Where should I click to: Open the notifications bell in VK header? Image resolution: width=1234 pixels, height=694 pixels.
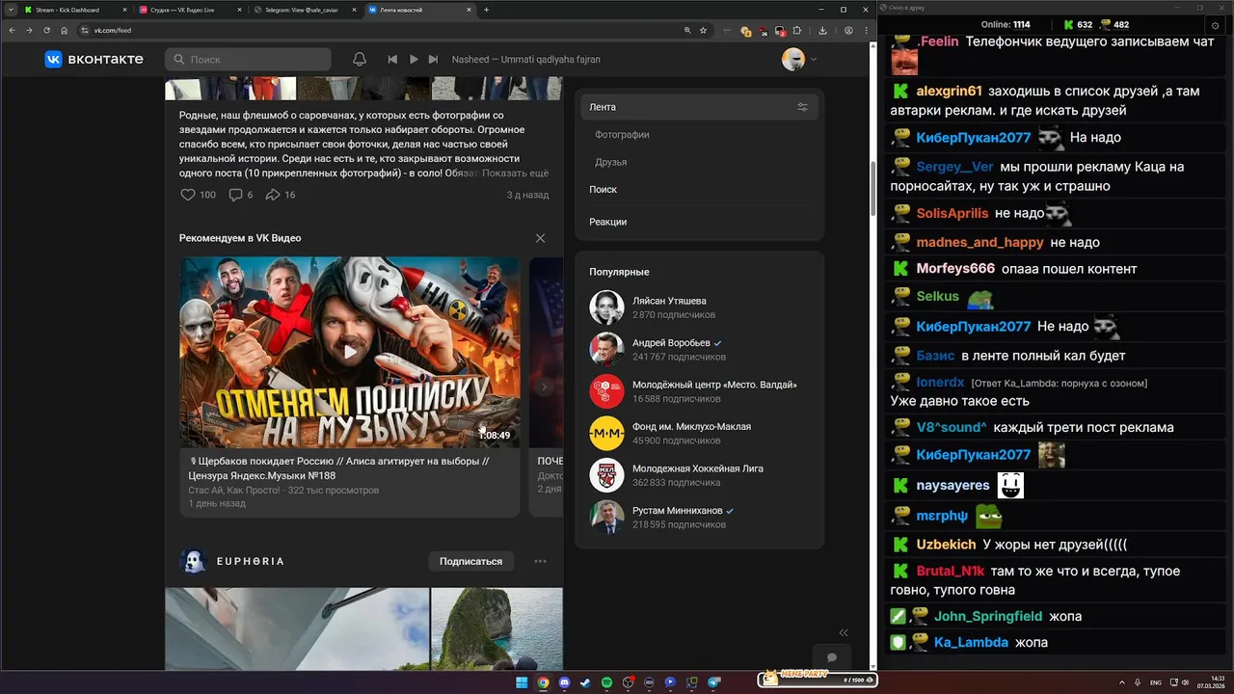pyautogui.click(x=360, y=59)
